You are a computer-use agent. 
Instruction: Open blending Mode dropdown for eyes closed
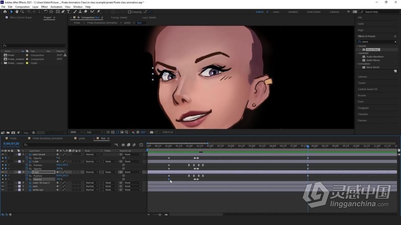tap(91, 154)
